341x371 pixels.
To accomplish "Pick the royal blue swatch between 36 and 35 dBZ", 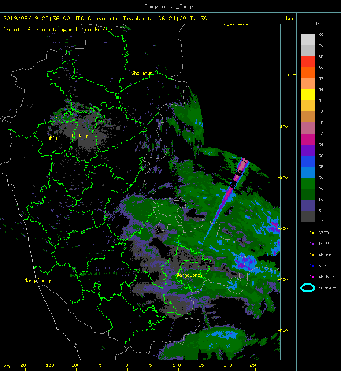I will (308, 161).
